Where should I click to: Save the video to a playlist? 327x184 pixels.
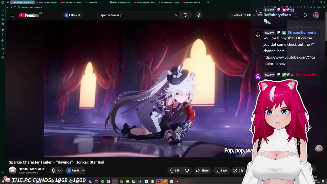(x=221, y=170)
